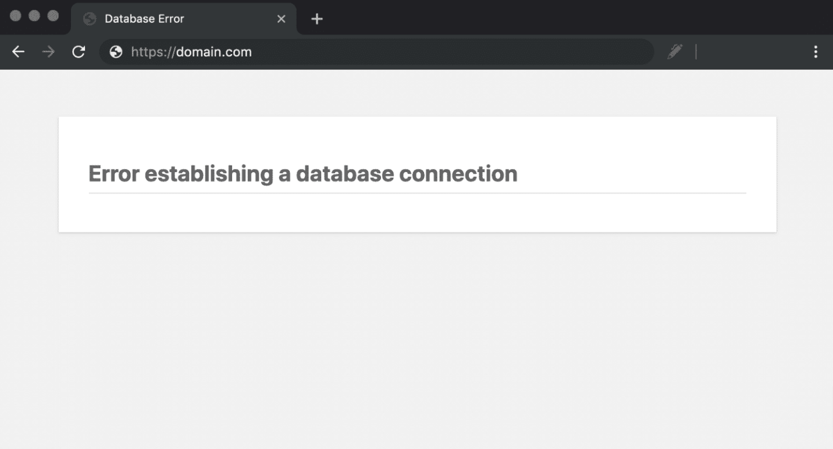Reload the domain.com page
The image size is (833, 449).
coord(79,52)
